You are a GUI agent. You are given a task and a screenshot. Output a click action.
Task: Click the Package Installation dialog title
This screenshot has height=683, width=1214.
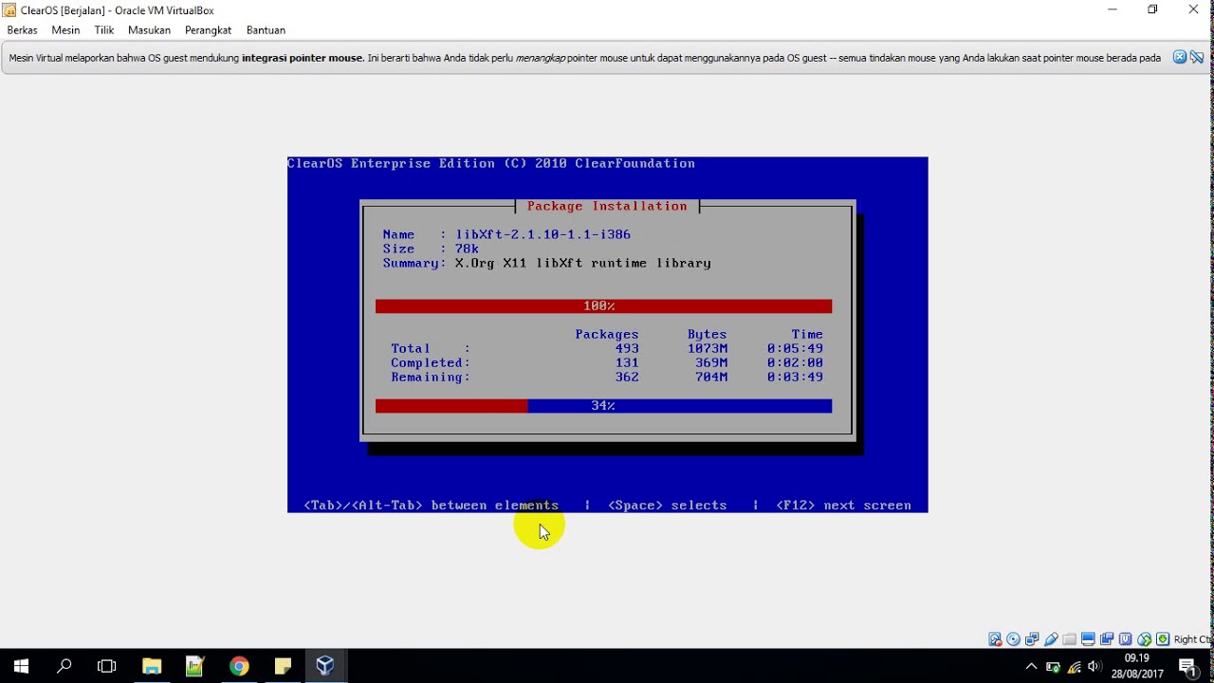pyautogui.click(x=607, y=206)
